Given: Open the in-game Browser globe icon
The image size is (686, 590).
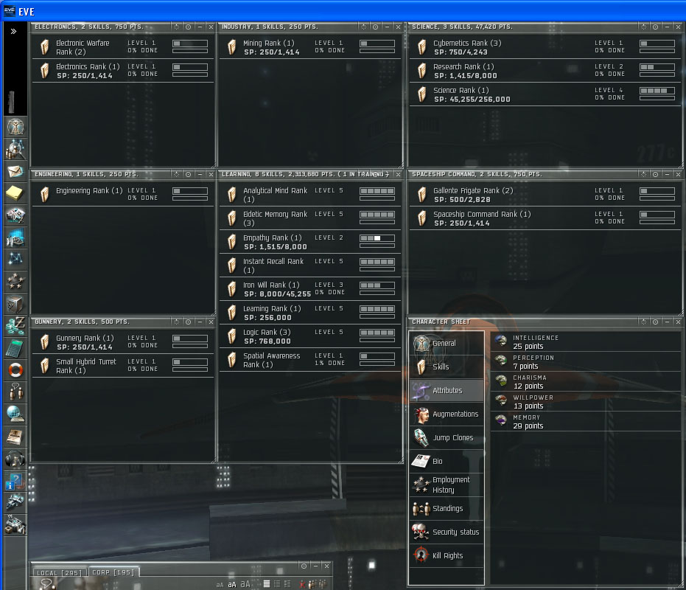Looking at the screenshot, I should click(x=15, y=414).
